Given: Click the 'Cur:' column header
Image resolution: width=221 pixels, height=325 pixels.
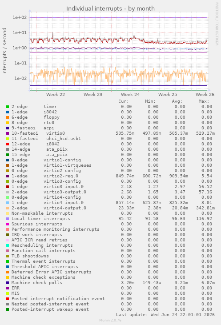Looking at the screenshot, I should (x=124, y=101).
